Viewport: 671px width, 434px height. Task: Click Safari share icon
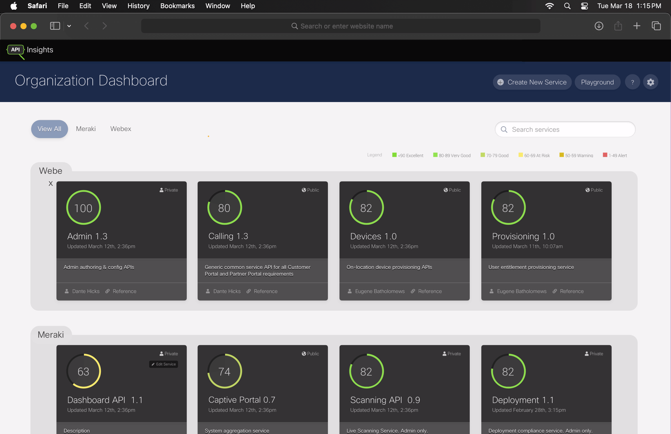pyautogui.click(x=618, y=26)
